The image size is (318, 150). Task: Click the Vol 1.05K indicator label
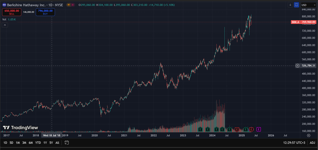(x=9, y=19)
